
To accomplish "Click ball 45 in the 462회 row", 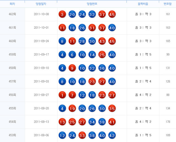I will point(112,14).
